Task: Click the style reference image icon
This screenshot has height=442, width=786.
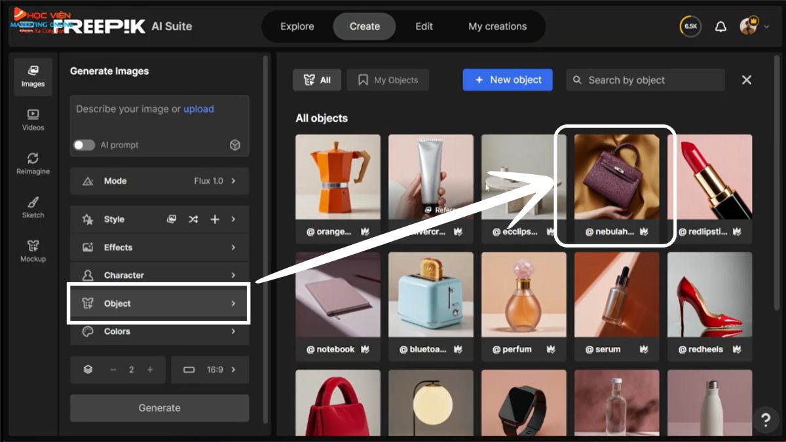Action: (172, 219)
